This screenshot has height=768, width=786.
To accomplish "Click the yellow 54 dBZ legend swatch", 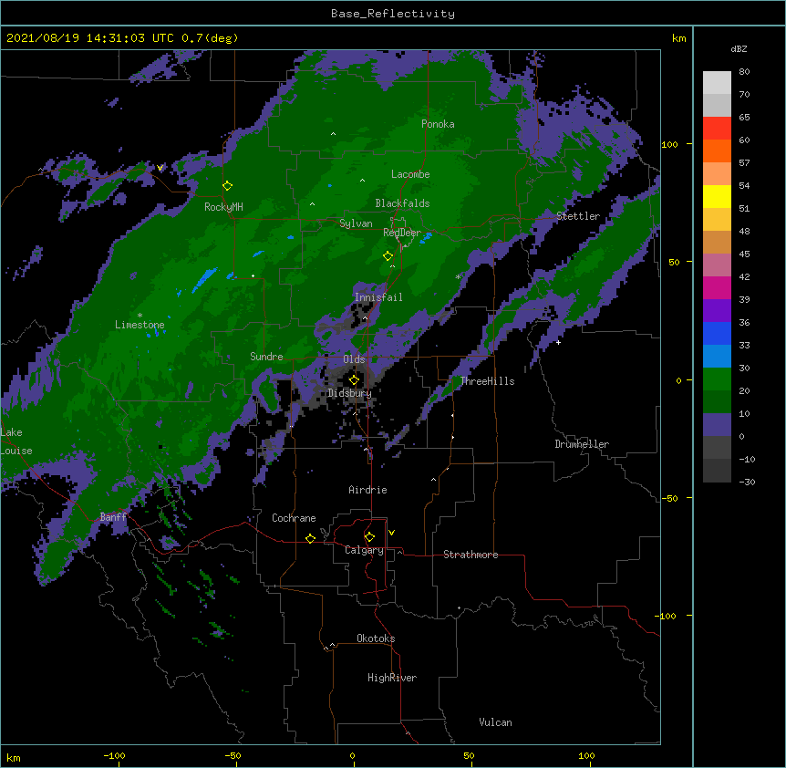I will pyautogui.click(x=717, y=197).
